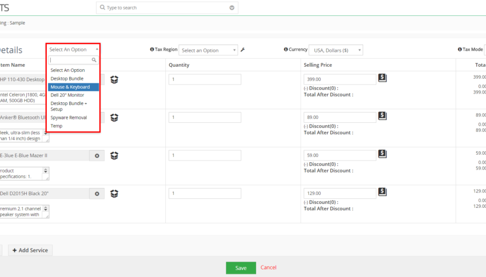Click the search magnifier icon in top bar
Screen dimensions: 486x277
(x=102, y=7)
